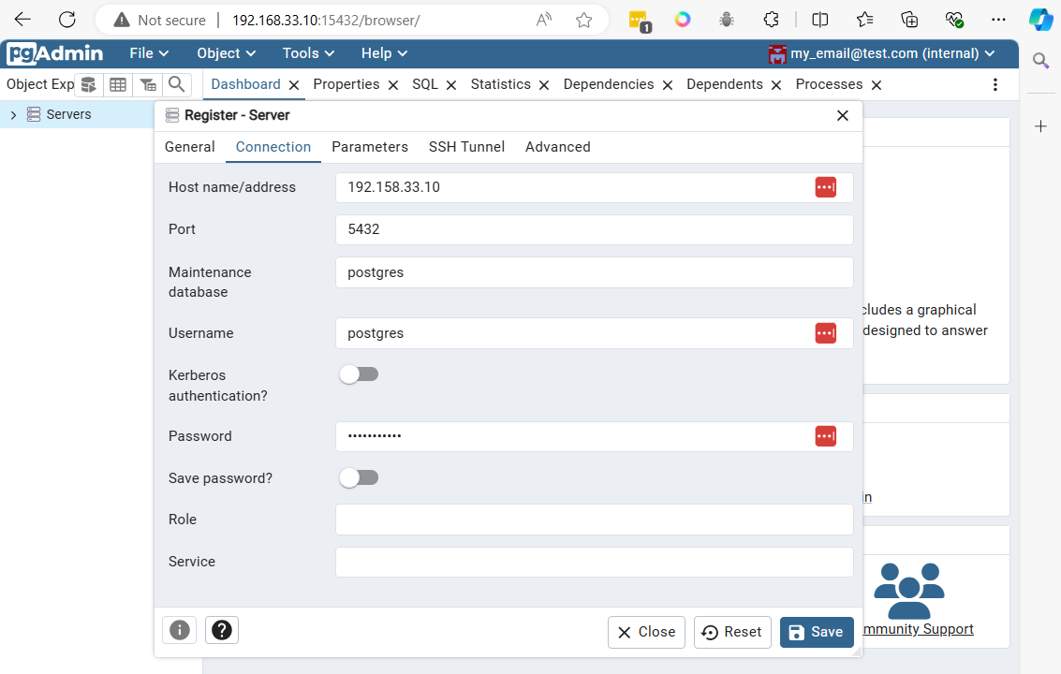The height and width of the screenshot is (674, 1061).
Task: Click the Save button
Action: 816,632
